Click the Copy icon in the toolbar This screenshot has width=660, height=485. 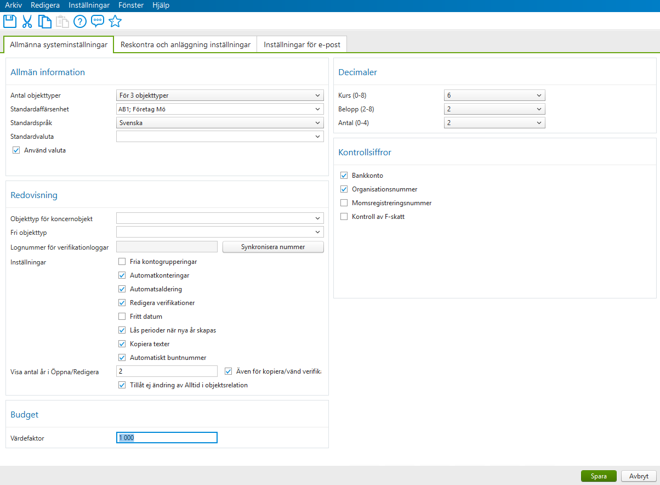(x=44, y=21)
